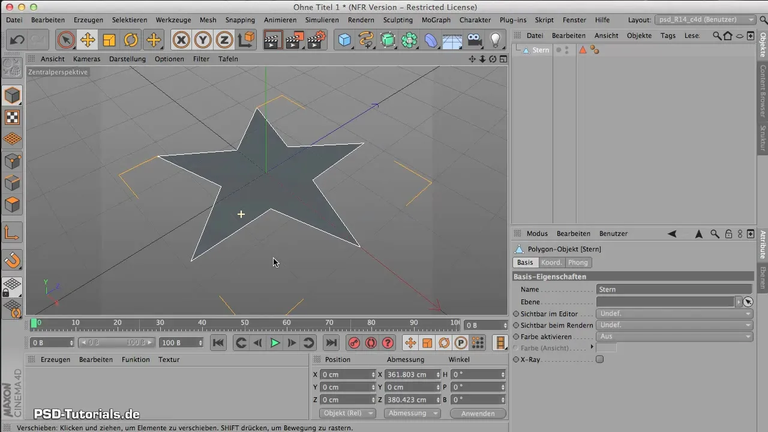Screen dimensions: 768x432
Task: Add a cube primitive object
Action: [344, 40]
